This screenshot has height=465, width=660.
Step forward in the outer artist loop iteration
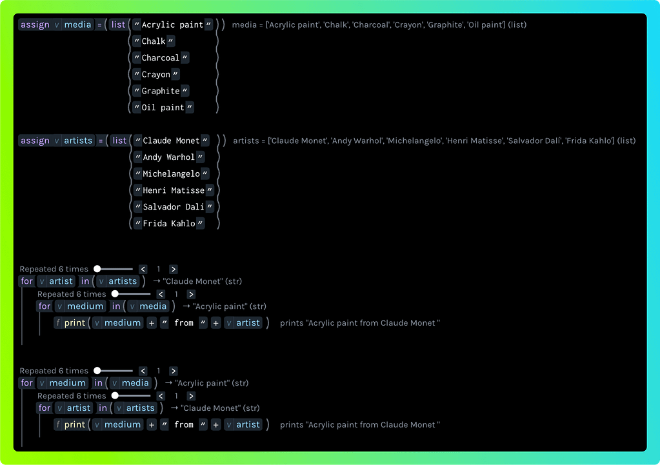(x=174, y=269)
